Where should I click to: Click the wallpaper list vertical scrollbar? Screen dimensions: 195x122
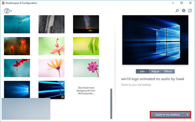click(111, 104)
